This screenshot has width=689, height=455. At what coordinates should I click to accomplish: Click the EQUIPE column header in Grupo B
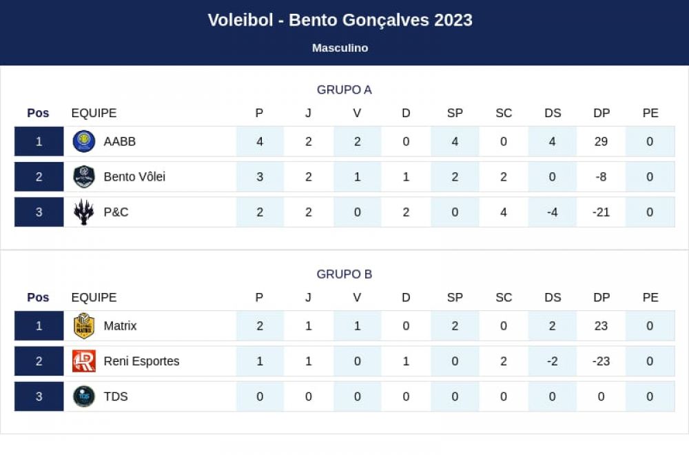coord(94,298)
